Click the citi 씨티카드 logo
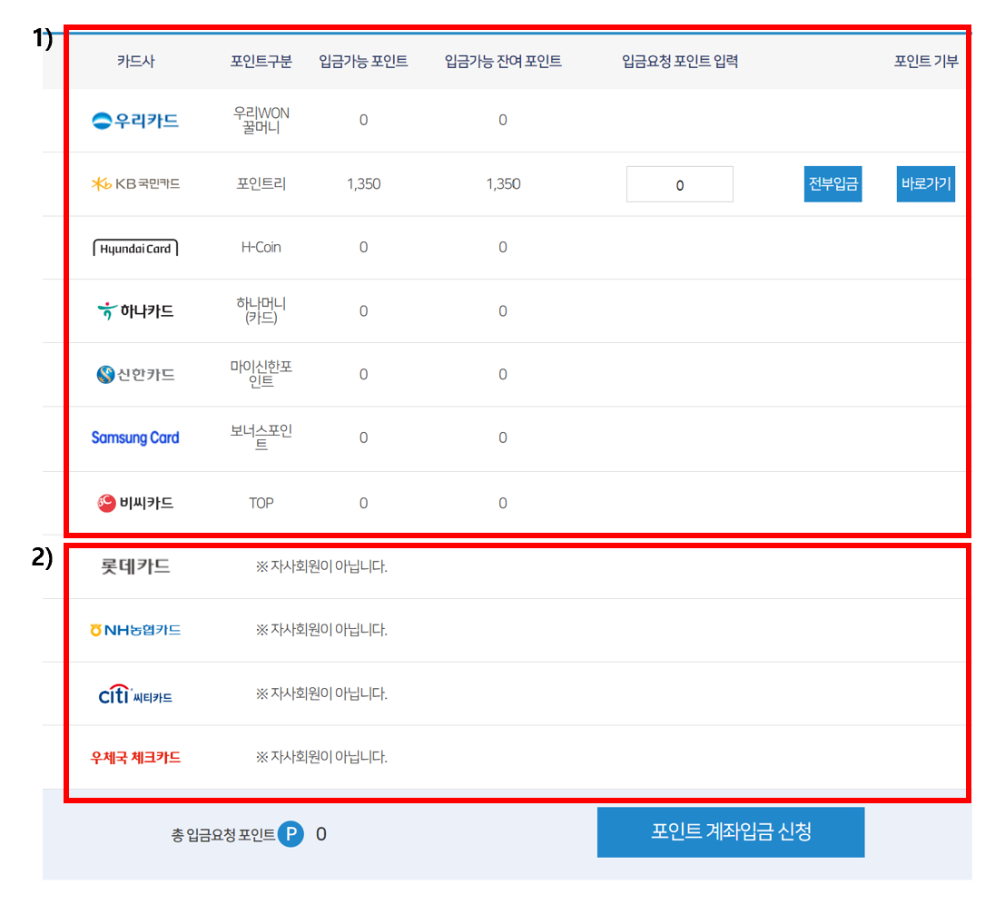 click(x=135, y=694)
